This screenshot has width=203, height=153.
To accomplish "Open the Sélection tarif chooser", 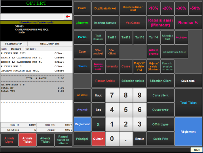I will [x=167, y=37].
